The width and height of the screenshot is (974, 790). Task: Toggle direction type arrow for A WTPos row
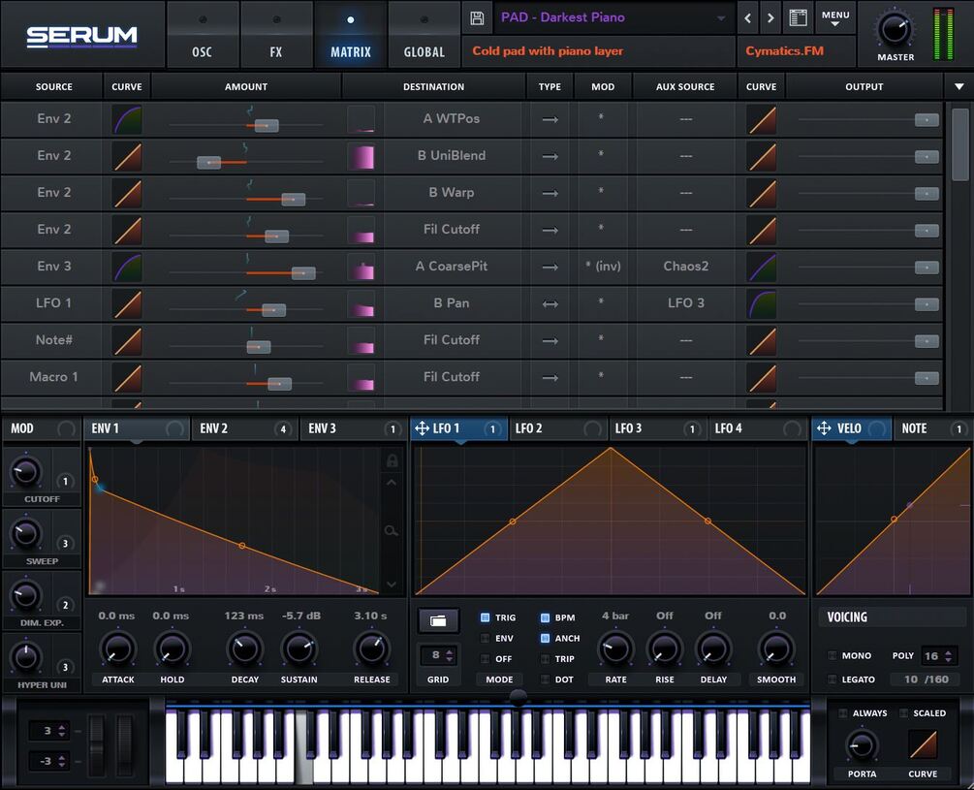[x=550, y=119]
